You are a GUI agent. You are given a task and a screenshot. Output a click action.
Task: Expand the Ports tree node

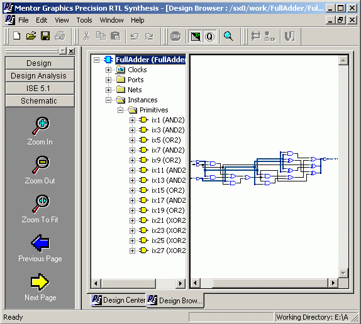click(x=108, y=80)
